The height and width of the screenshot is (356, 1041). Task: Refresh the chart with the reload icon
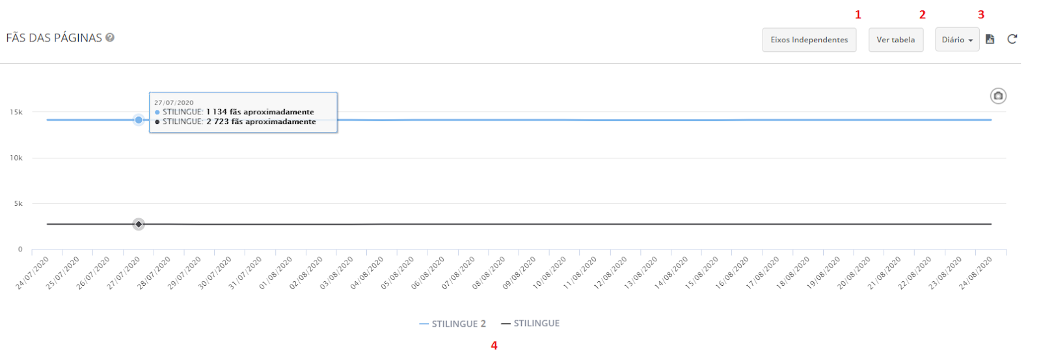point(1012,39)
